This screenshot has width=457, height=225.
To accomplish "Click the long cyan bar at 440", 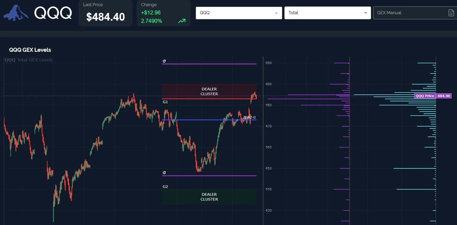I will [416, 189].
